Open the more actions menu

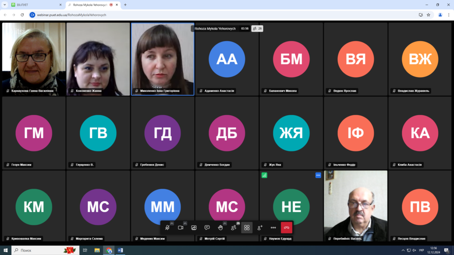click(274, 228)
